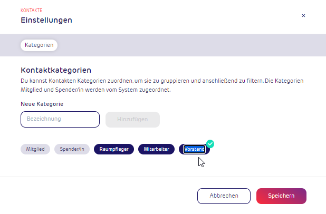Click inside the highlighted Vorstand text field
The image size is (326, 214).
195,149
